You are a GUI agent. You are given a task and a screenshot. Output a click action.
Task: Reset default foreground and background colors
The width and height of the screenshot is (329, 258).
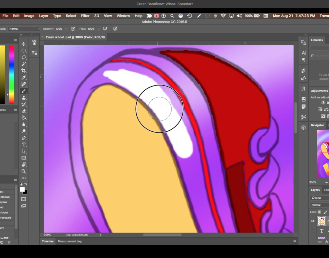point(21,184)
